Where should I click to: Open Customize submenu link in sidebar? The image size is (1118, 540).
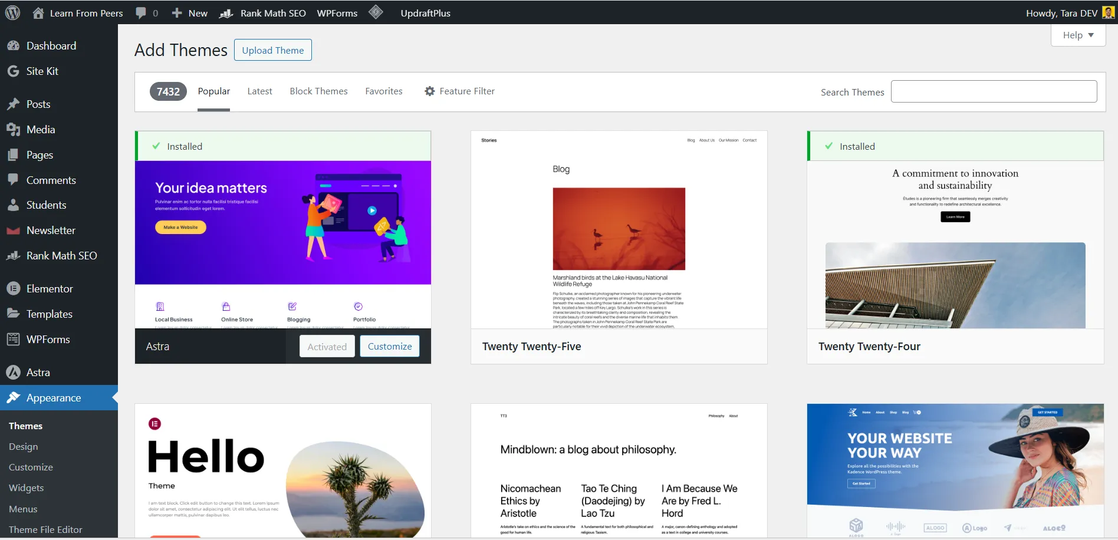(31, 467)
